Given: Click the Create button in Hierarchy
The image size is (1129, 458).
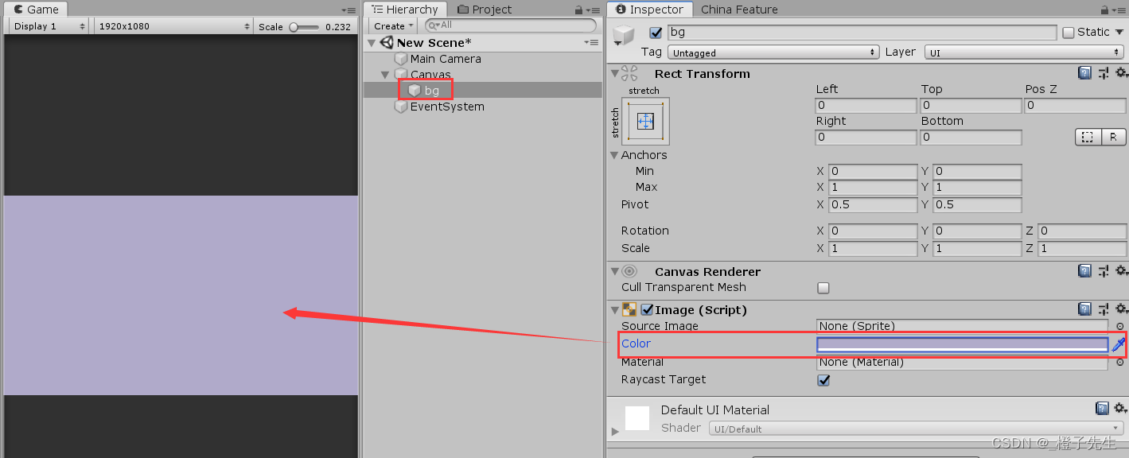Looking at the screenshot, I should [394, 26].
